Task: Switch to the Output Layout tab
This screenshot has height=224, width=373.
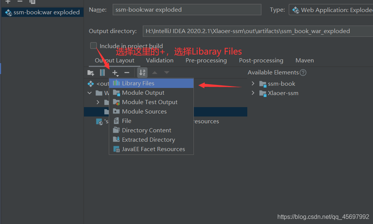Action: 114,61
